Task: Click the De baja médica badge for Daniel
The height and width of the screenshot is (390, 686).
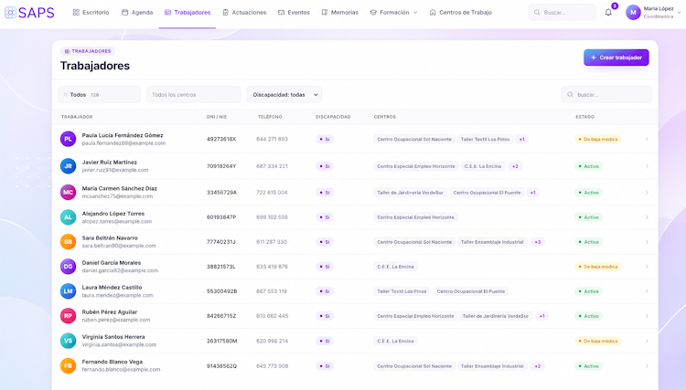Action: pyautogui.click(x=597, y=267)
